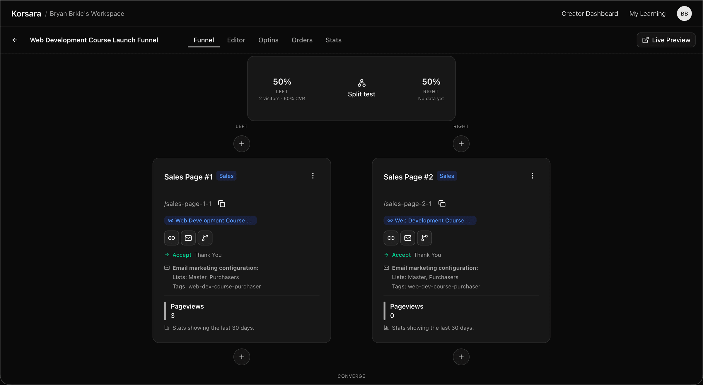Open Sales Page #1 link settings icon

(172, 238)
